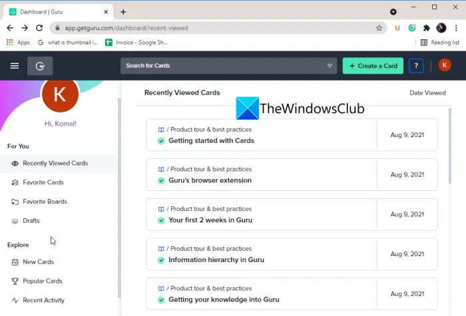
Task: Bookmark page with star icon
Action: tap(379, 28)
